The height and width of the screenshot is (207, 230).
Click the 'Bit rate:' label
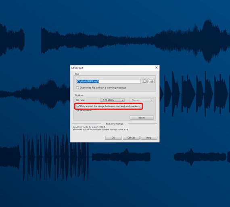81,100
